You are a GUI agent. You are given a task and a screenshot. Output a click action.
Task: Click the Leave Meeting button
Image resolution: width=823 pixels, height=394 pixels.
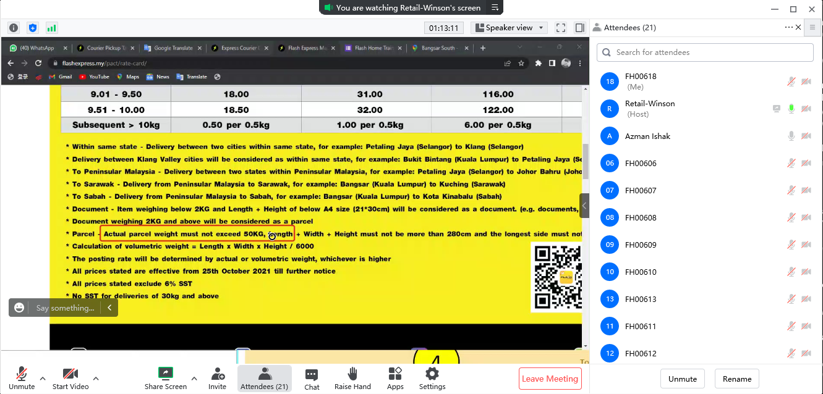point(550,379)
